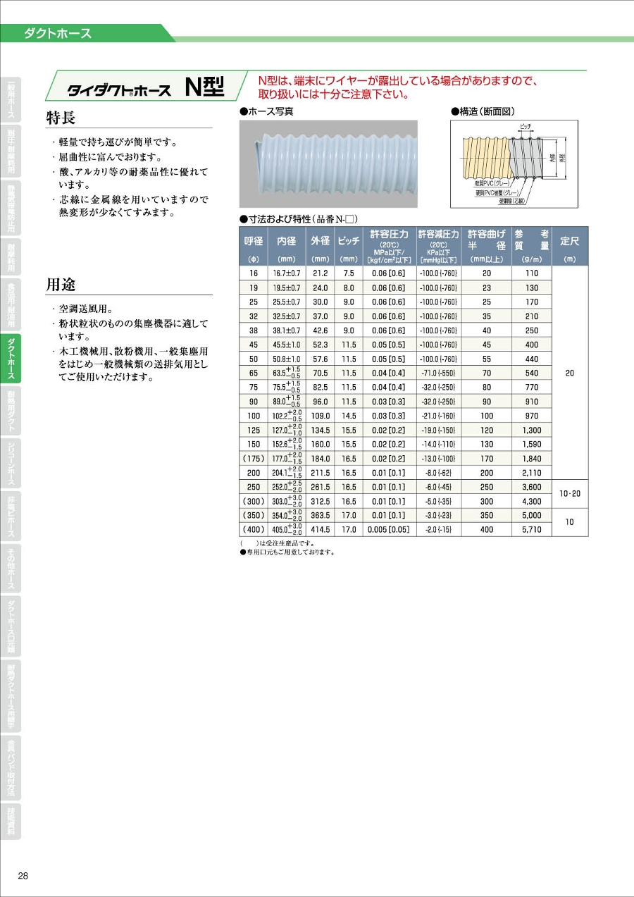Click the green ダクトホース side tab
Screen dimensions: 634x897
[11, 358]
